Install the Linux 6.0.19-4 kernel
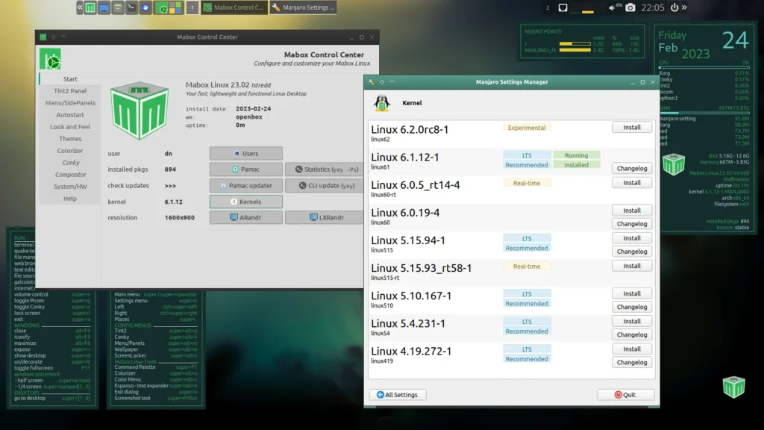Viewport: 764px width, 430px height. click(632, 211)
